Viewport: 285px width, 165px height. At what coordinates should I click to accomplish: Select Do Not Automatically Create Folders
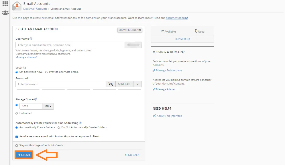pyautogui.click(x=59, y=128)
